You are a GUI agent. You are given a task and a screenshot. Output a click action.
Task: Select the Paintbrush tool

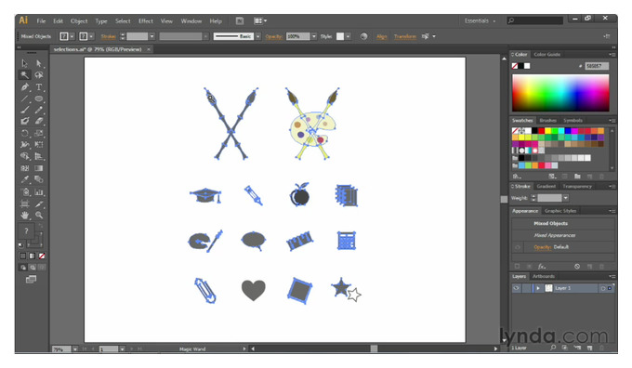24,110
